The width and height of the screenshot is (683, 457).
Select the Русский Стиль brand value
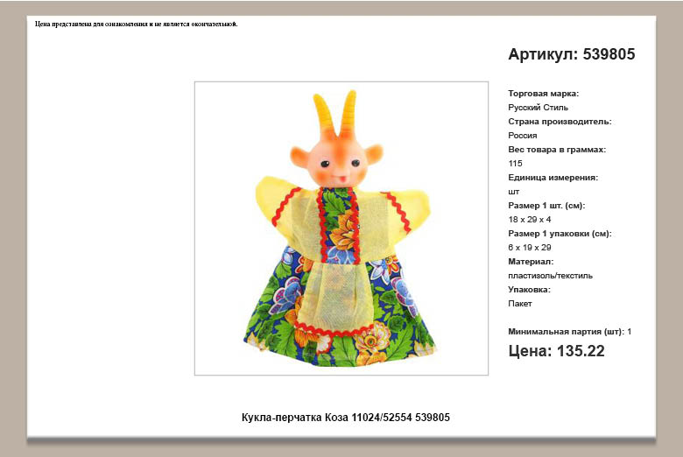[538, 108]
